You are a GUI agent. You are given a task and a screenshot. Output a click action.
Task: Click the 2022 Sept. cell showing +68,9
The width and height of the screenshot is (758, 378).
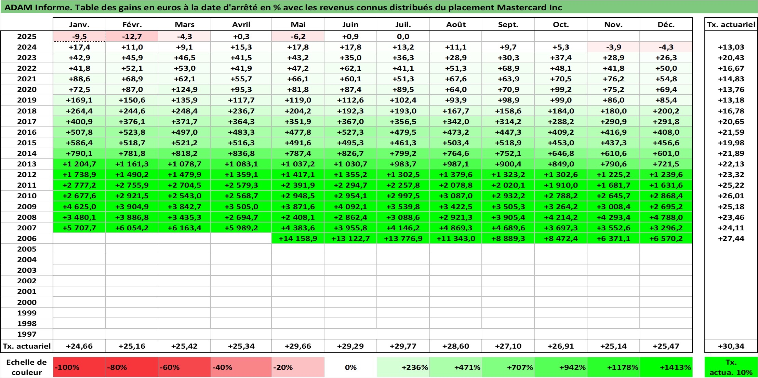[x=508, y=68]
